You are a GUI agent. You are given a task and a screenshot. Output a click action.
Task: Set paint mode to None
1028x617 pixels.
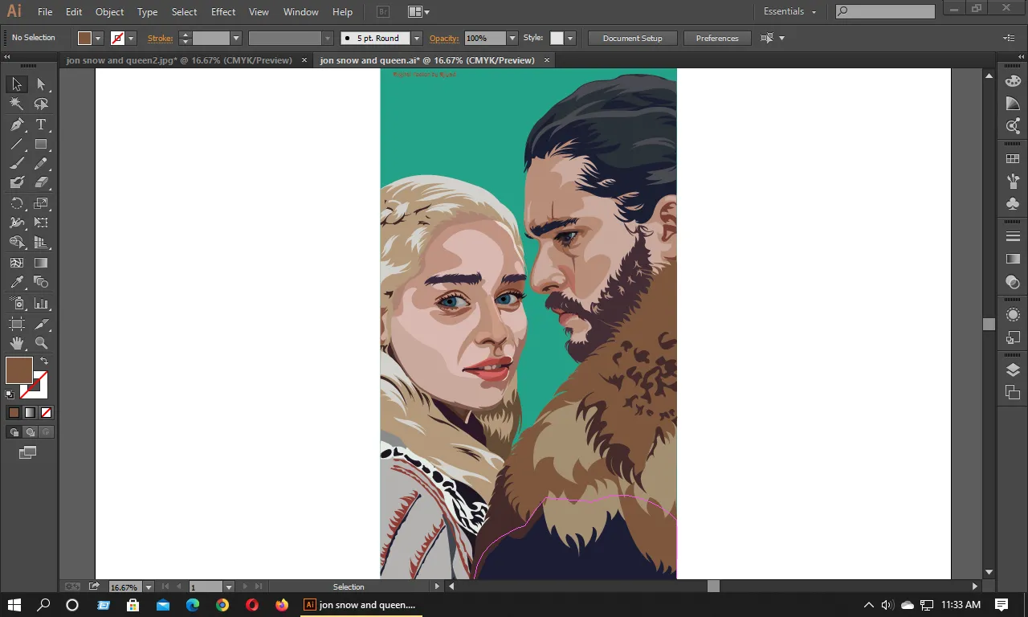46,412
